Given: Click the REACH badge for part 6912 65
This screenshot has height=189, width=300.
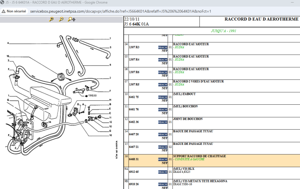Looking at the screenshot, I should coord(162,172).
